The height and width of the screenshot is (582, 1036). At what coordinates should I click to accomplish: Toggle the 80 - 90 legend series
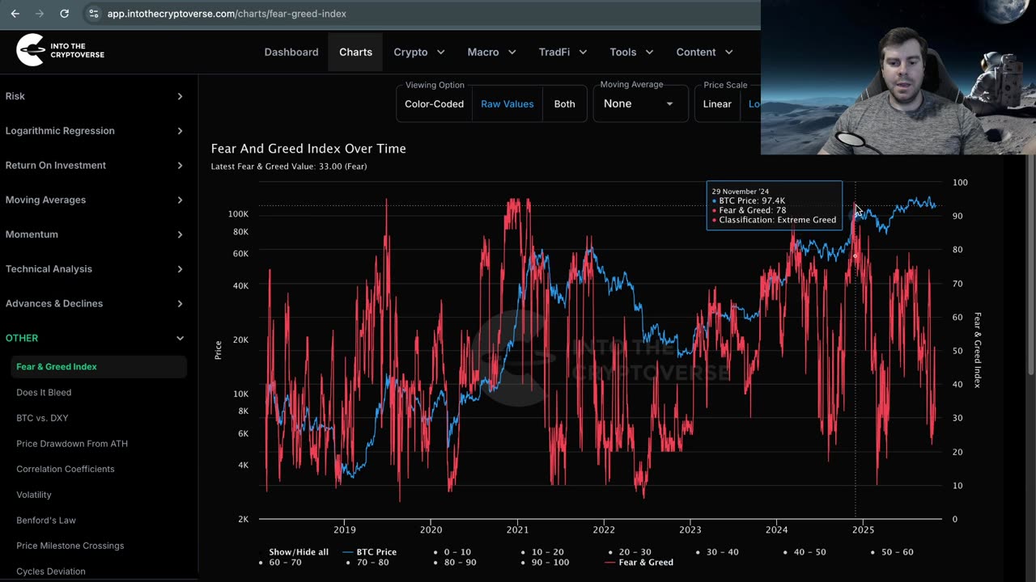coord(455,563)
